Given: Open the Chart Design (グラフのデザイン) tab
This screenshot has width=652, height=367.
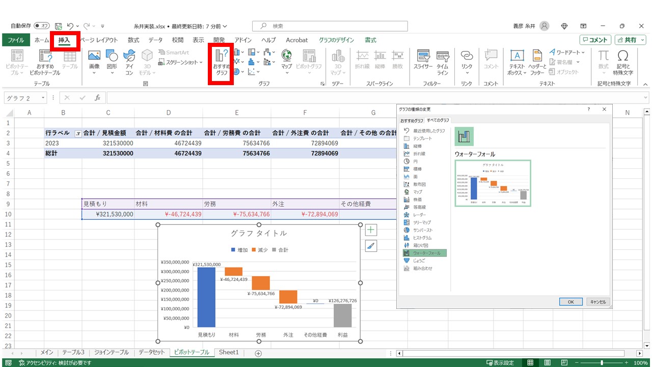Looking at the screenshot, I should (336, 40).
